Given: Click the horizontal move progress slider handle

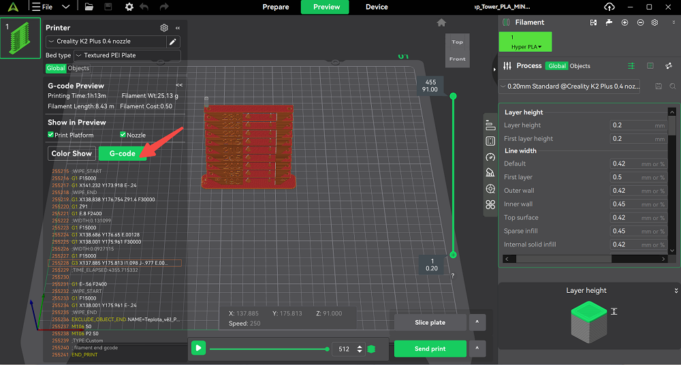Looking at the screenshot, I should click(328, 349).
